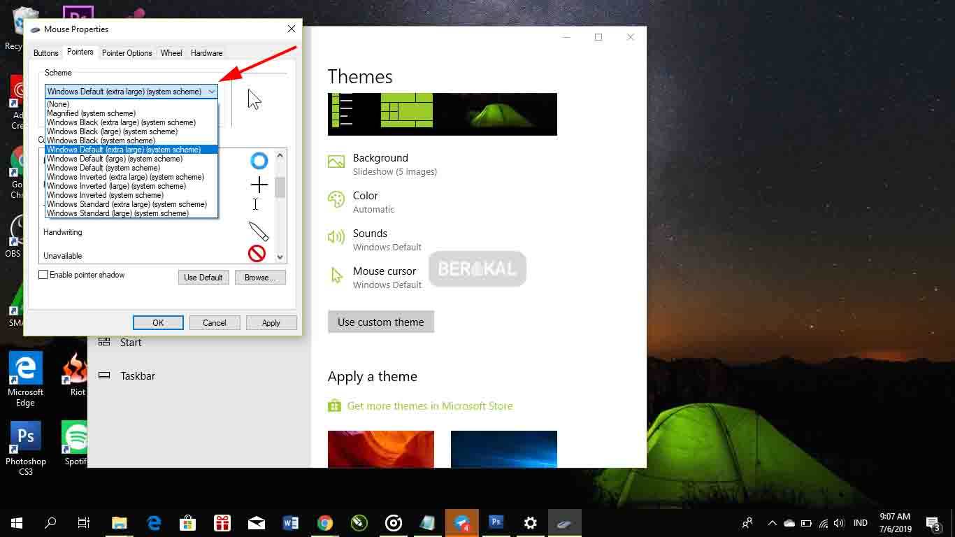Confirm Mouse Properties with OK
Screen dimensions: 955x537
click(158, 322)
